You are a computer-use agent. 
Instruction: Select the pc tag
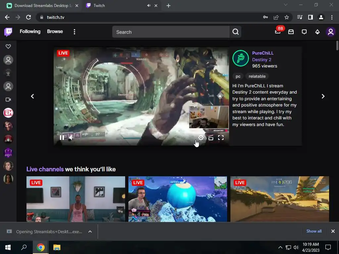point(238,76)
